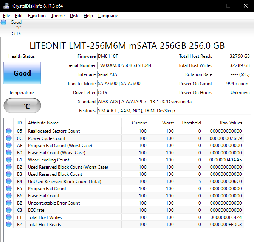
Task: Click status orb for Erase Fail Count (Worst Case)
Action: click(x=9, y=152)
